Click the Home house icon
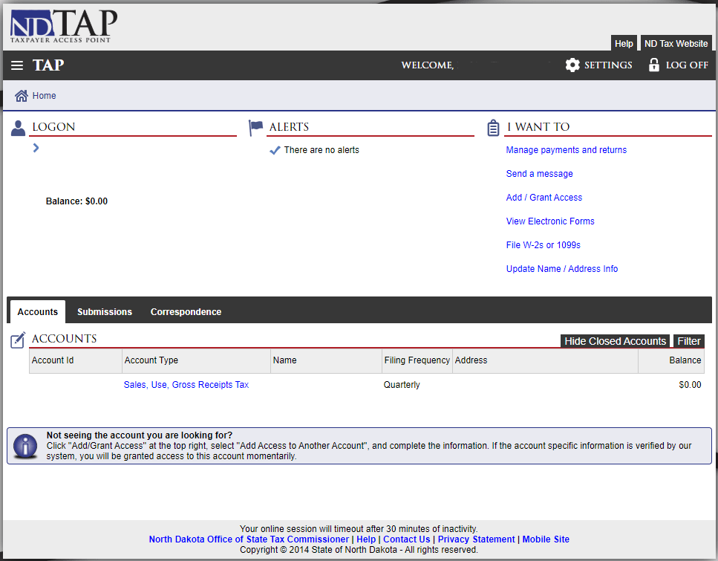Viewport: 718px width, 561px height. (21, 96)
